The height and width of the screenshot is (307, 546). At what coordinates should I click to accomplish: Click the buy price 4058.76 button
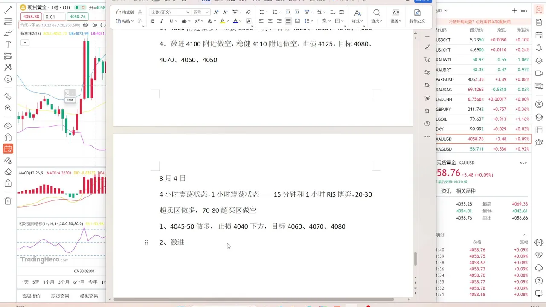tap(78, 17)
